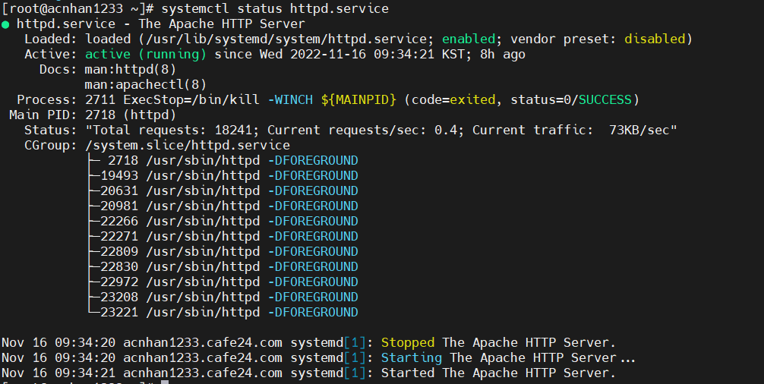
Task: Click the green word 'SUCCESS'
Action: pyautogui.click(x=605, y=99)
